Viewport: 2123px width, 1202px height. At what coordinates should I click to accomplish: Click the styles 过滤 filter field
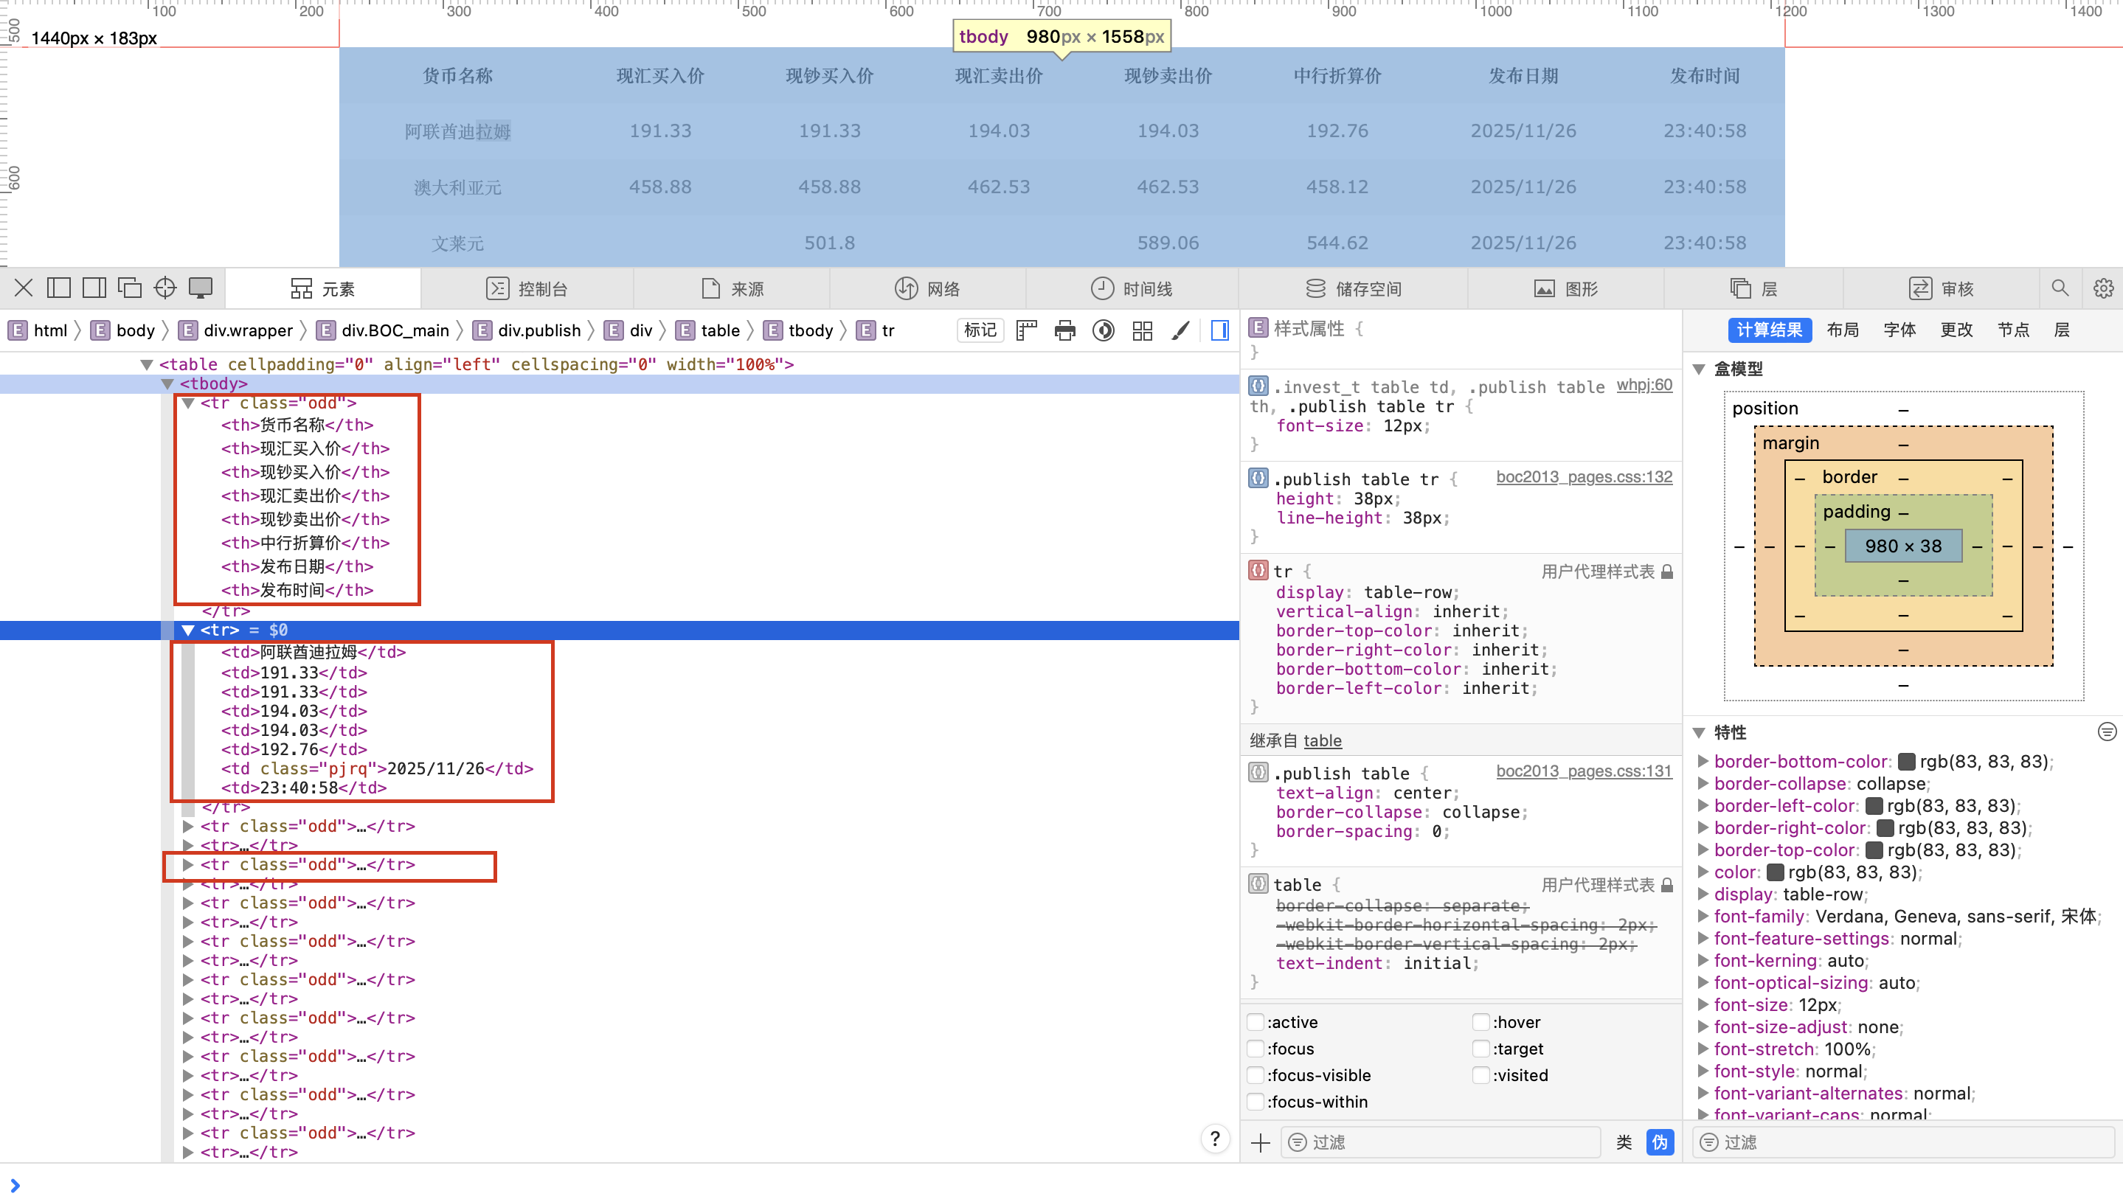1441,1142
